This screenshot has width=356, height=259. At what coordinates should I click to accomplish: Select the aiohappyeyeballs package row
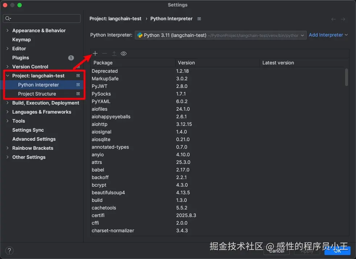(218, 117)
